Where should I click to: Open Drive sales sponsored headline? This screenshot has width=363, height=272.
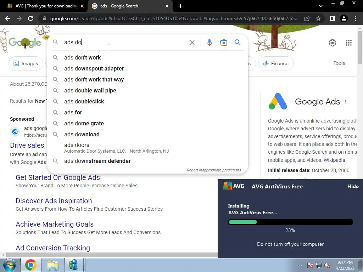(x=28, y=145)
